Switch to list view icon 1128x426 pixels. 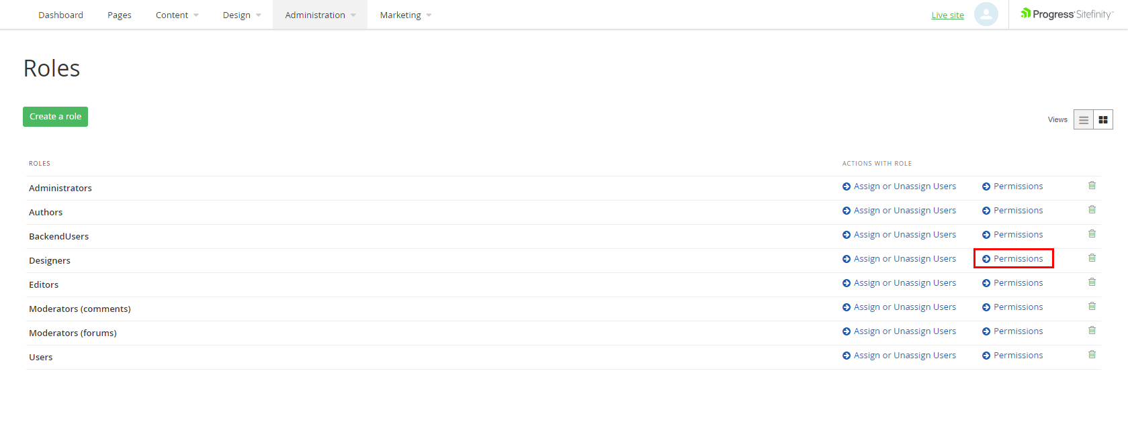pyautogui.click(x=1084, y=119)
